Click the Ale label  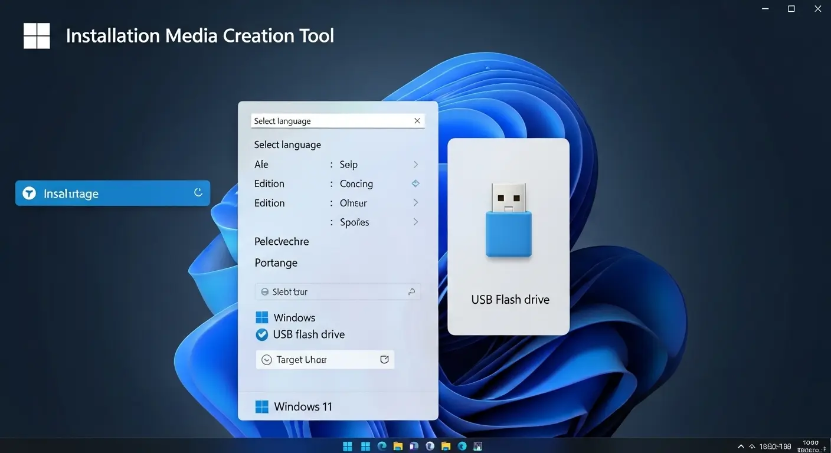pyautogui.click(x=261, y=165)
